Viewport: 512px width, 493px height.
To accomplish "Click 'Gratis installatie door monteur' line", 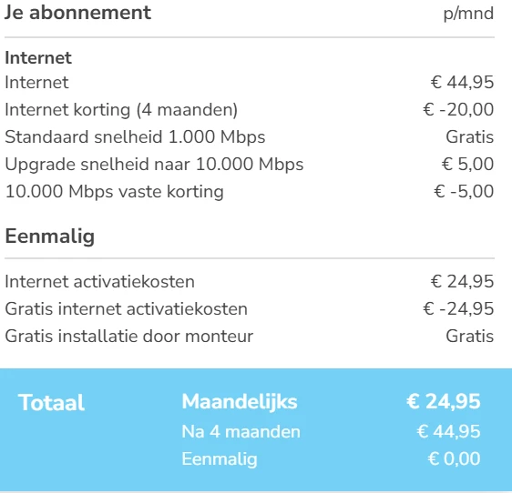I will point(129,337).
